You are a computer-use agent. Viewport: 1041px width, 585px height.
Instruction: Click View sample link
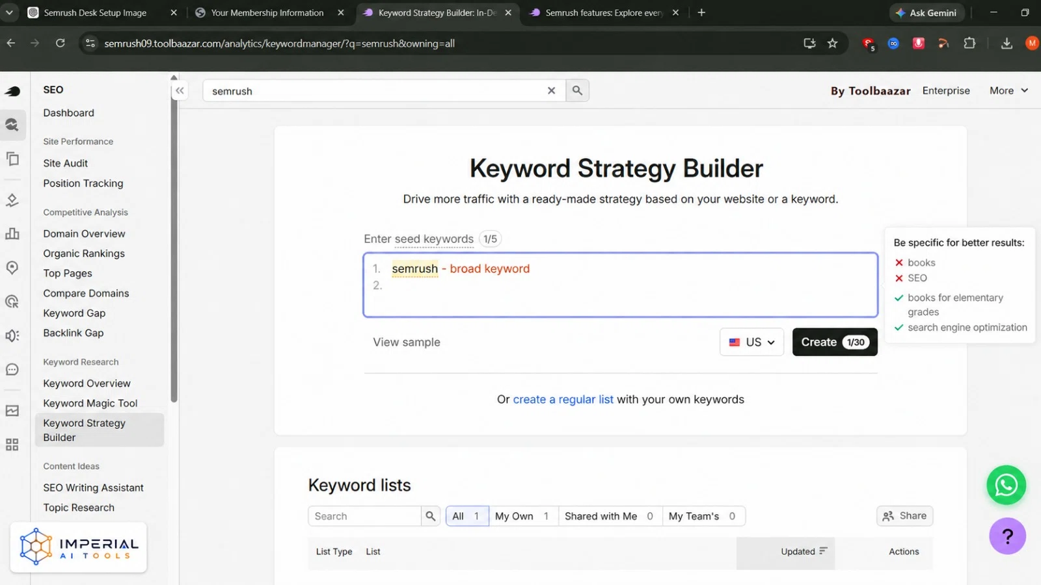407,342
